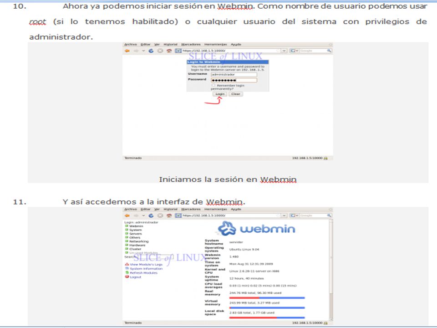Click the Password input field
The image size is (437, 328).
click(234, 80)
